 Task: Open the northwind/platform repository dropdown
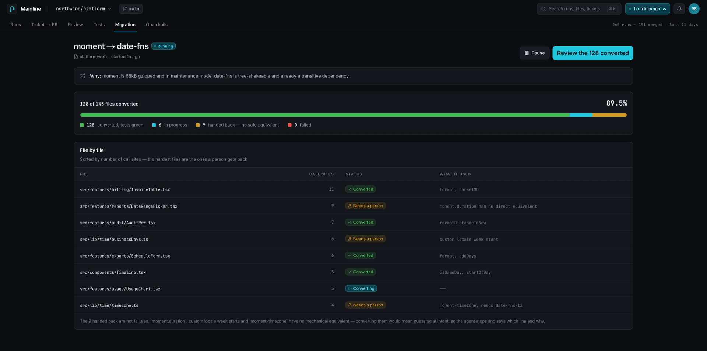point(84,9)
